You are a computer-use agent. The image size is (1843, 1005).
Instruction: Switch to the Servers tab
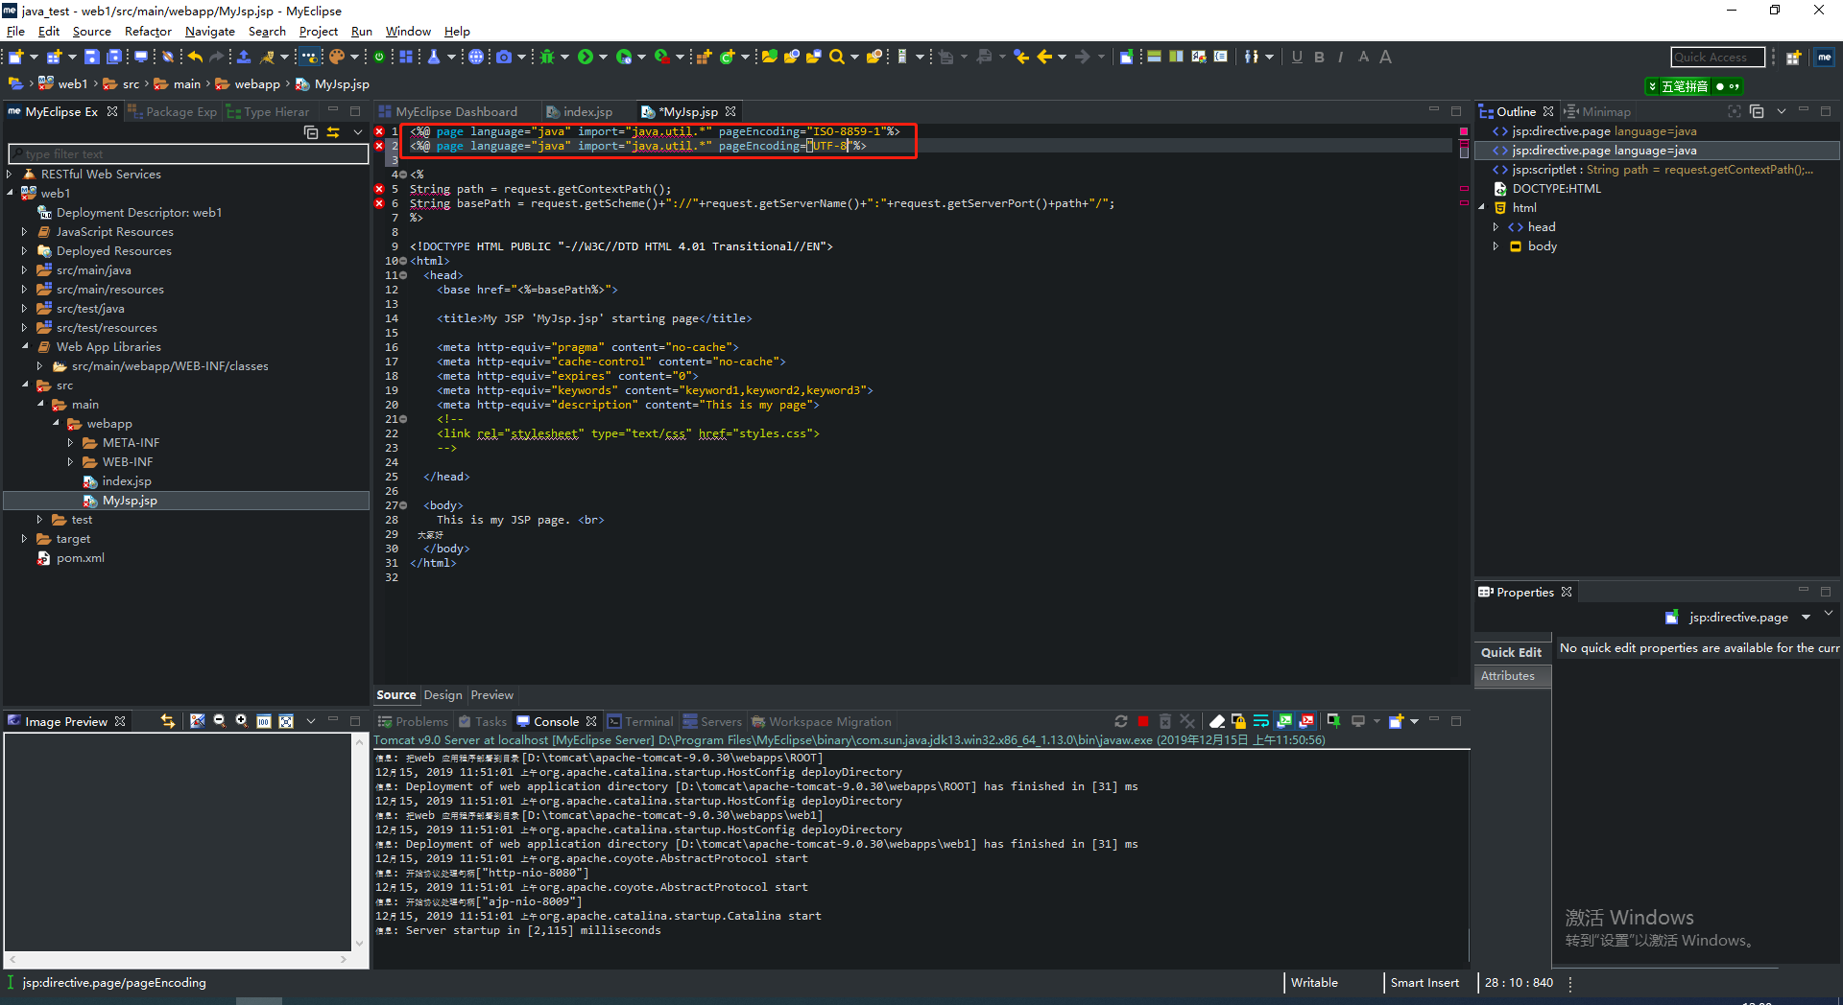click(712, 722)
